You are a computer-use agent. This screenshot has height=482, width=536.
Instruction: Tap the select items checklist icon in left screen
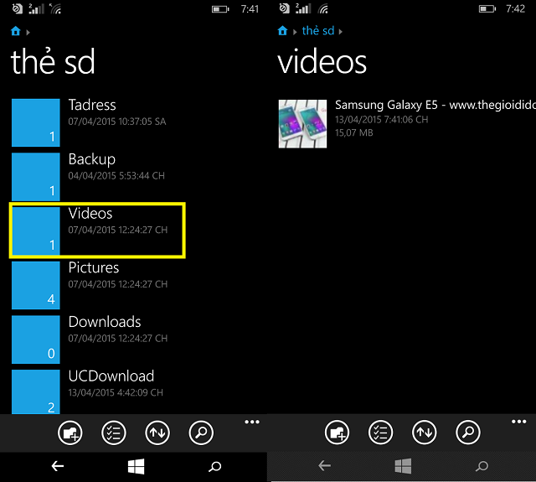click(x=113, y=433)
